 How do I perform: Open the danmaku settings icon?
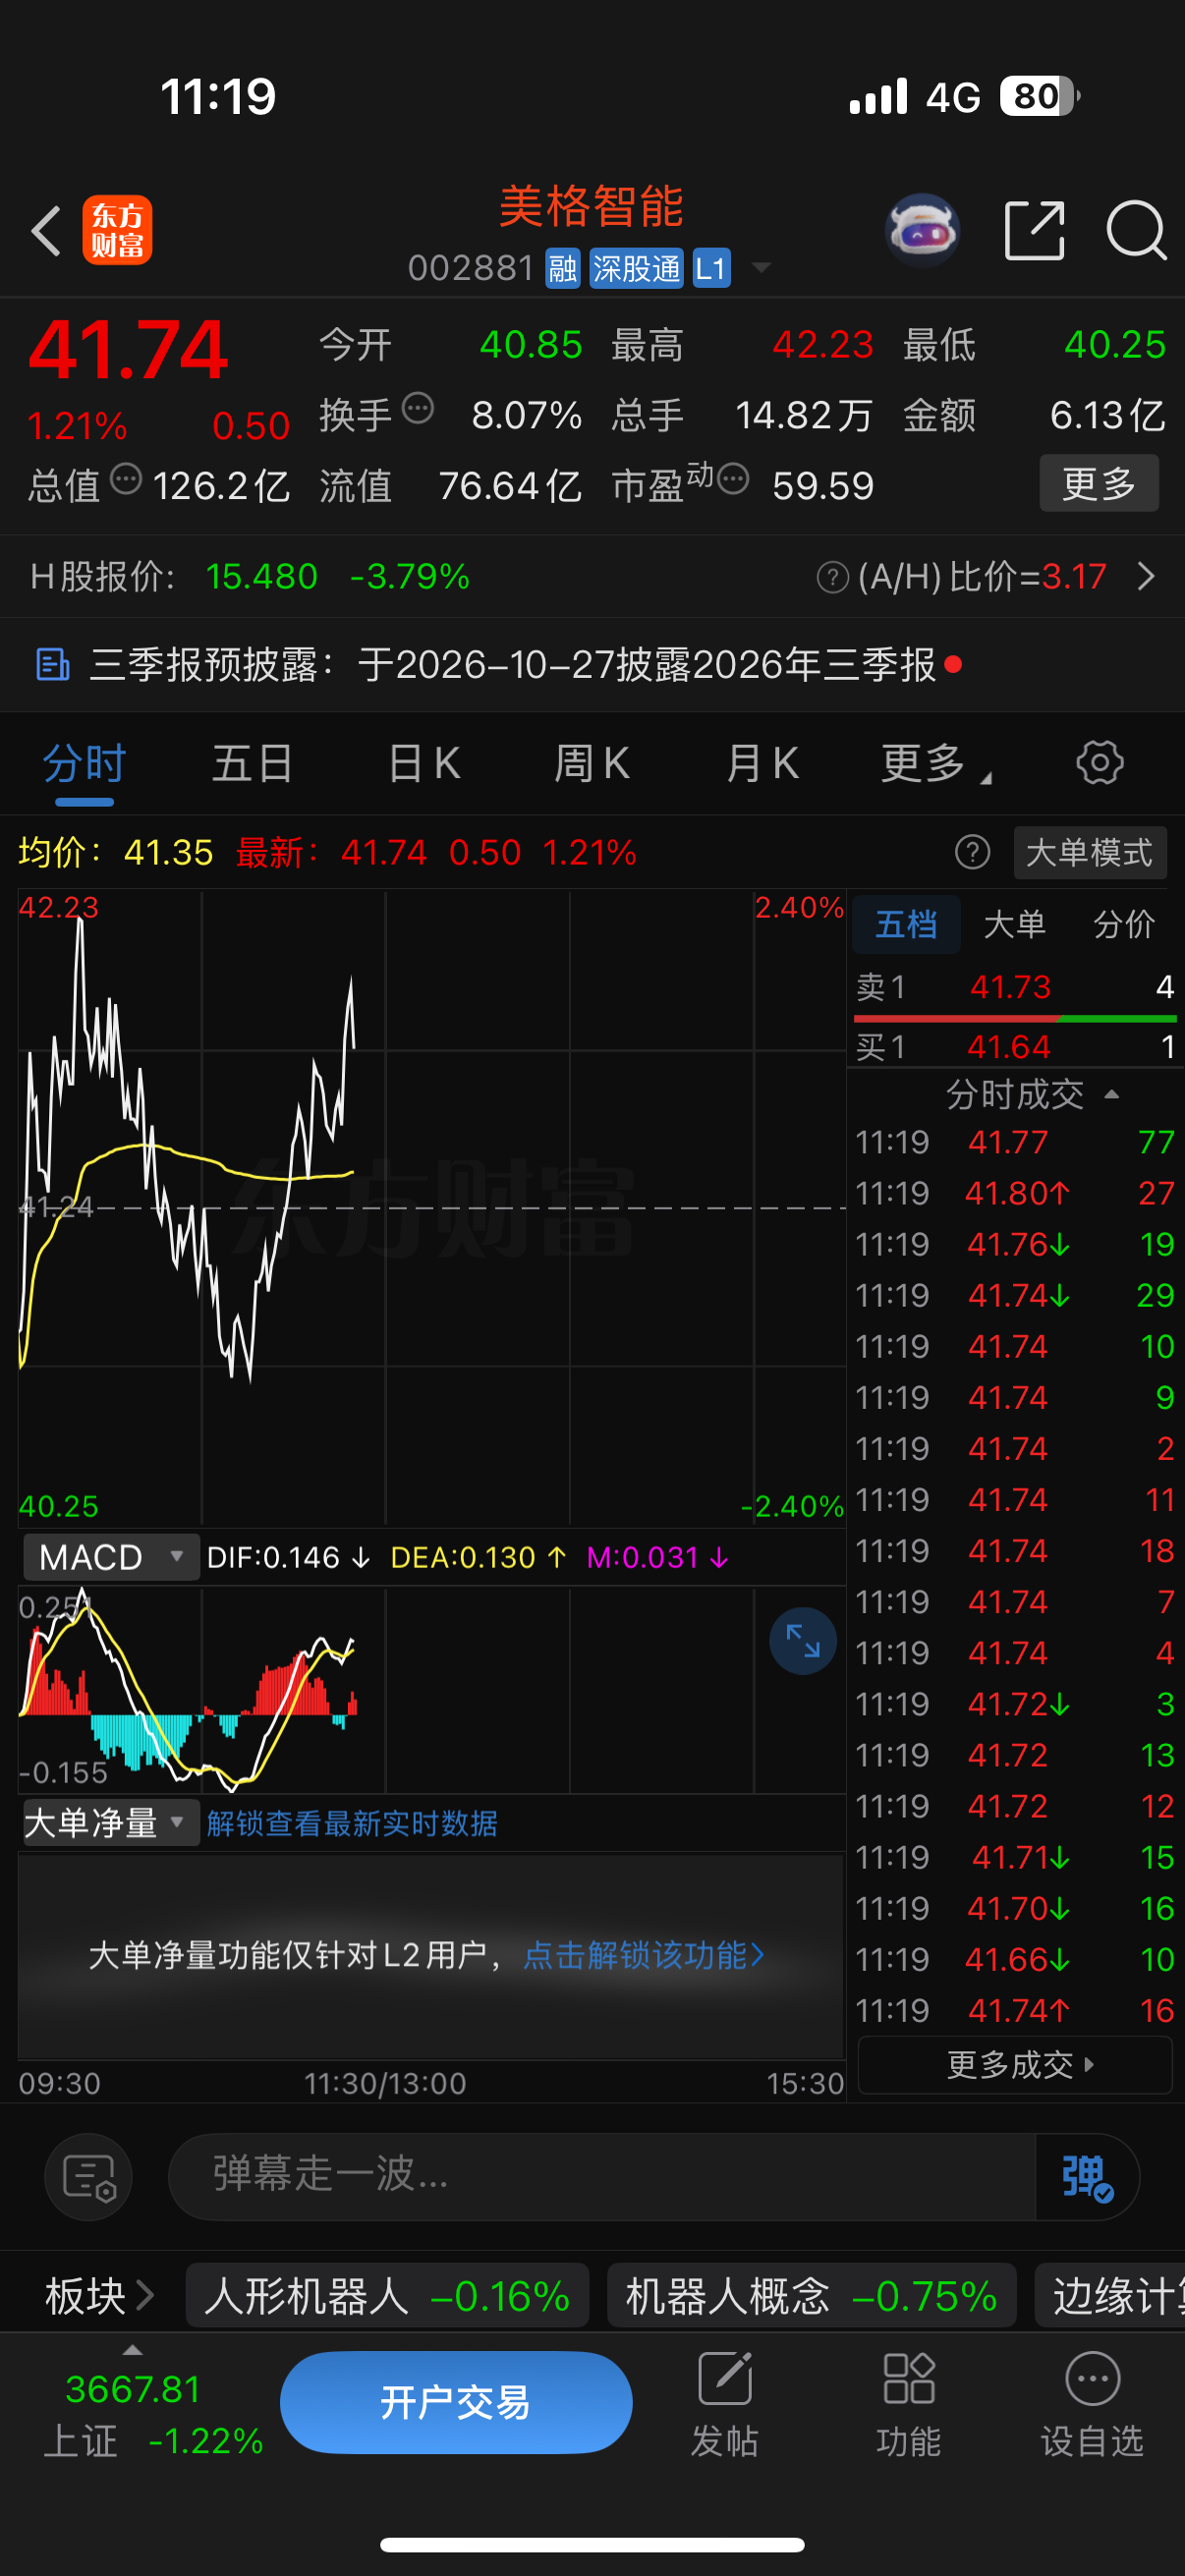pyautogui.click(x=89, y=2177)
